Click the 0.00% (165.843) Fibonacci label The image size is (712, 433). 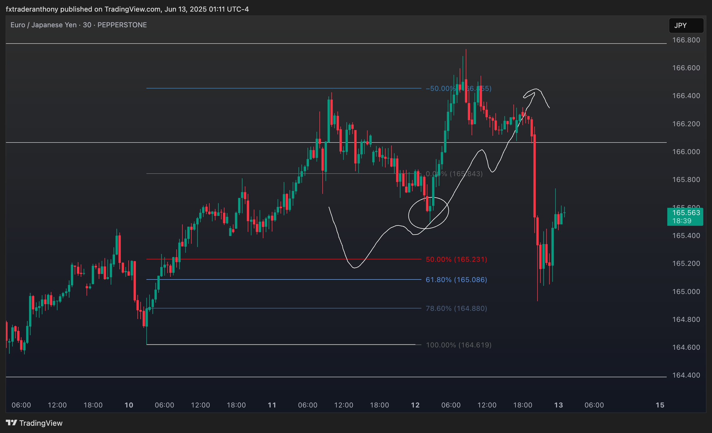454,174
